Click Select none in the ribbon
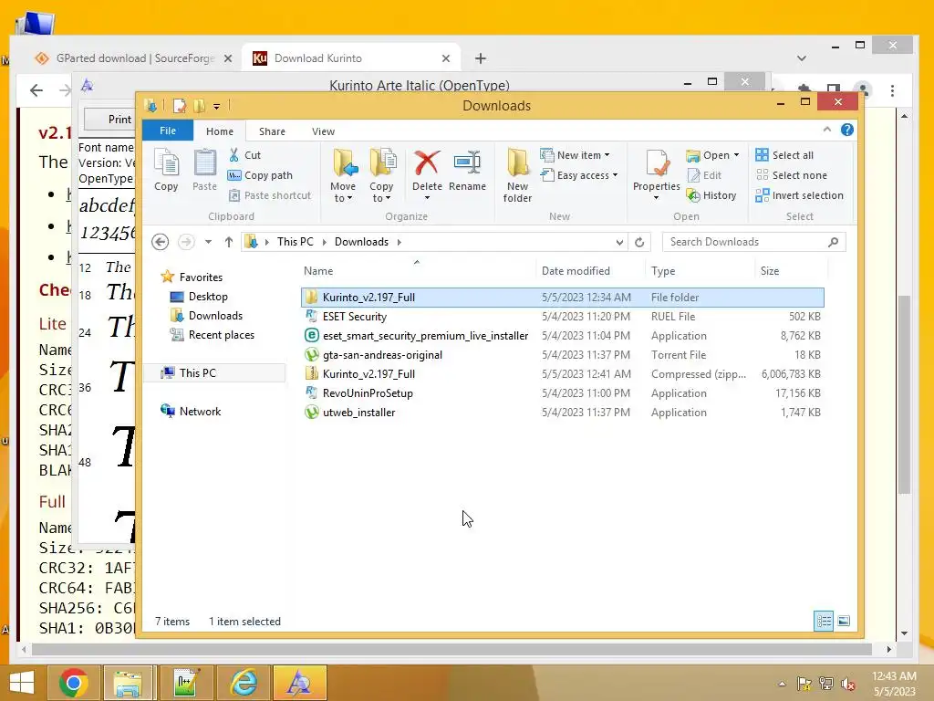 [791, 175]
